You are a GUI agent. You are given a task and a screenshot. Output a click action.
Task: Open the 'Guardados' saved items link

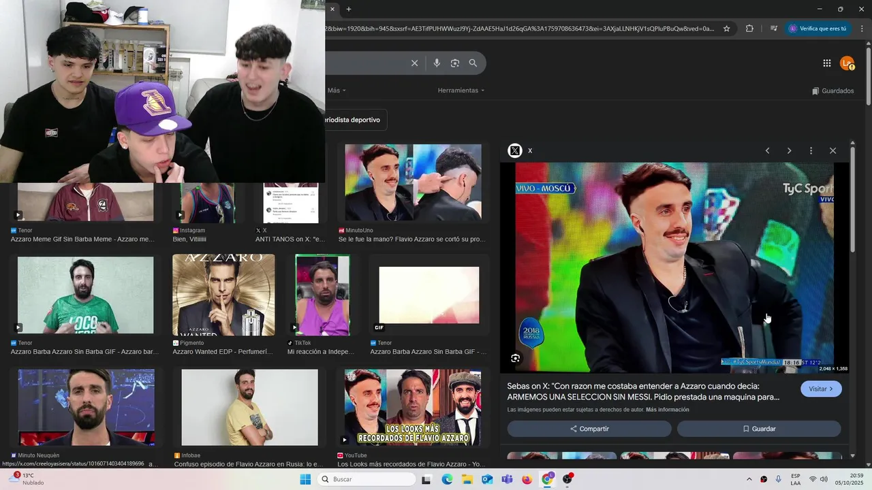832,91
